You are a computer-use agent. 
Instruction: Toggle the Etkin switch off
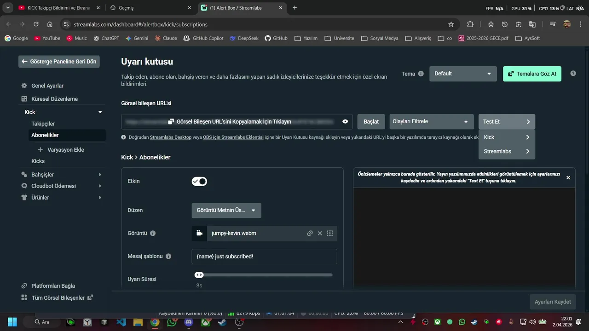[x=199, y=181]
